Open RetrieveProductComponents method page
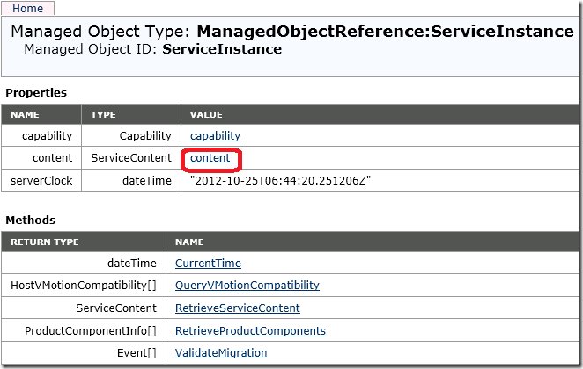The image size is (583, 369). [250, 331]
